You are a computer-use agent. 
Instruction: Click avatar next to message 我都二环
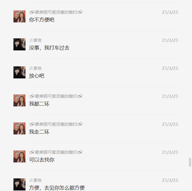pos(20,101)
